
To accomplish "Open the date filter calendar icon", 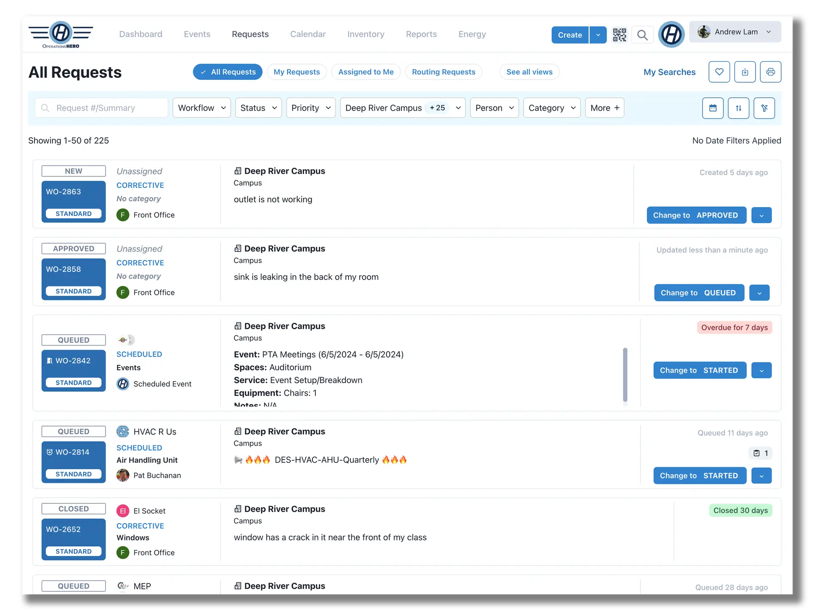I will point(713,108).
